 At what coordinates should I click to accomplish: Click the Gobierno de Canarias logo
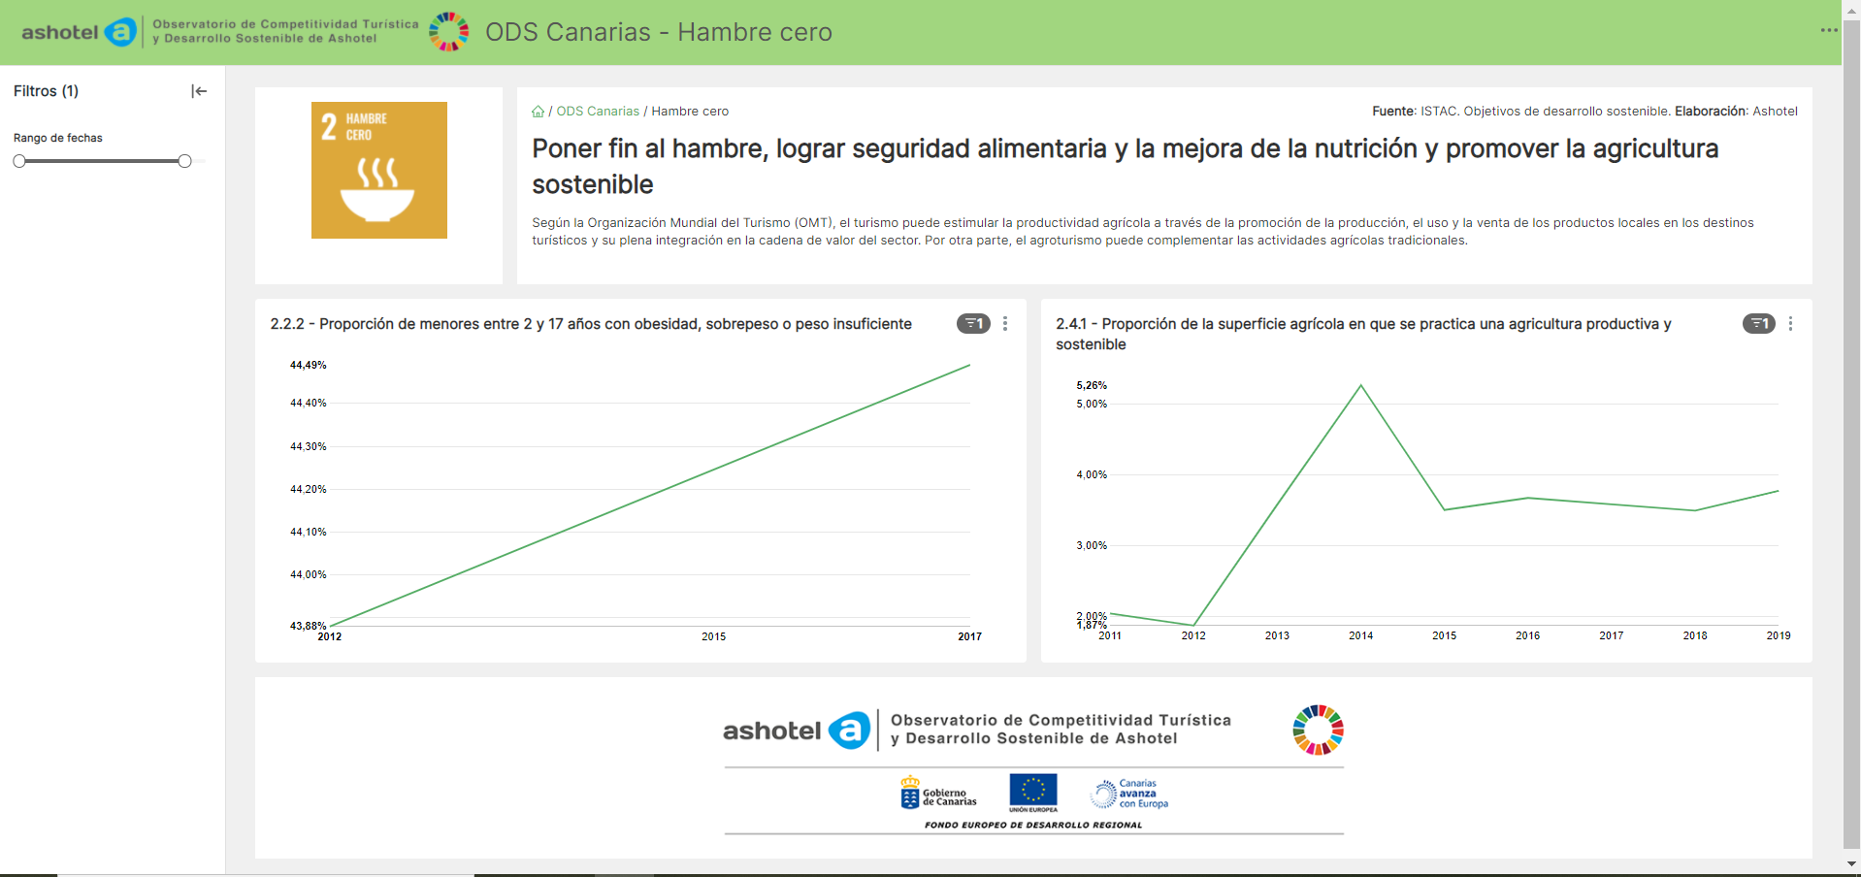[938, 794]
